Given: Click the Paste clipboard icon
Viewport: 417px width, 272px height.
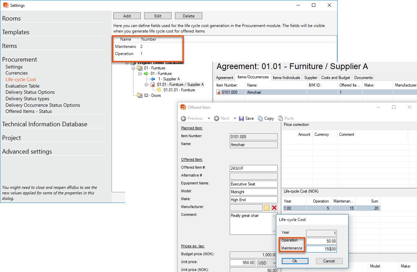Looking at the screenshot, I should [280, 118].
